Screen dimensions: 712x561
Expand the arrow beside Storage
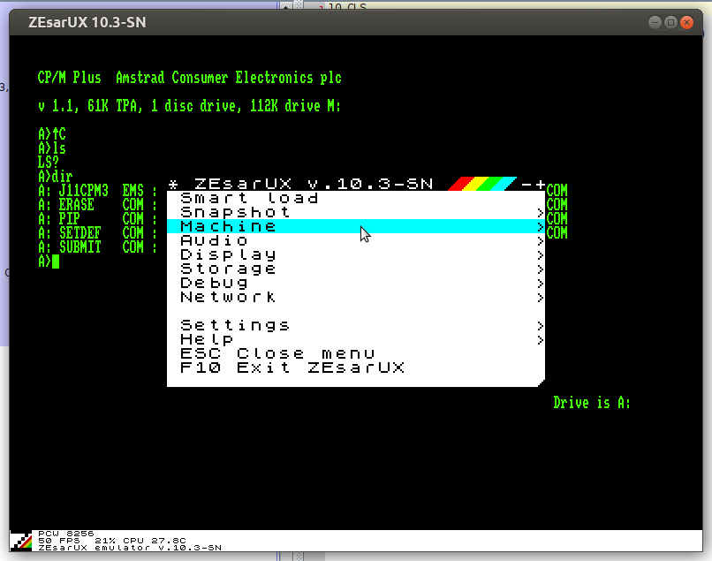pyautogui.click(x=540, y=269)
